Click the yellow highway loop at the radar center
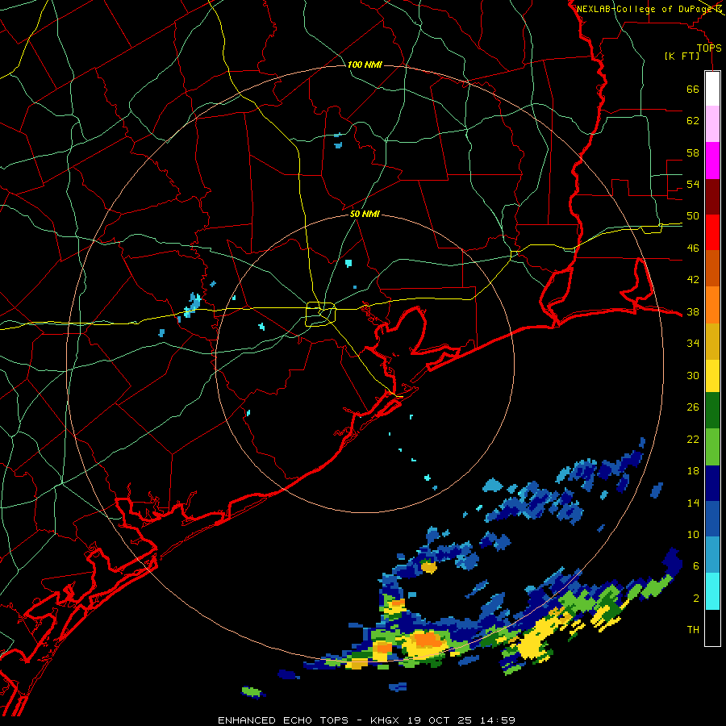726x726 pixels. click(321, 314)
